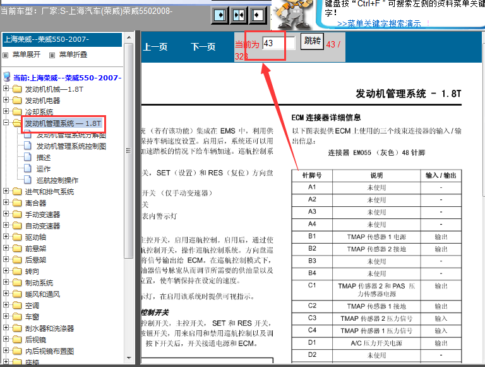Image resolution: width=485 pixels, height=367 pixels.
Task: Click the 制动系统 folder icon
Action: (x=16, y=283)
